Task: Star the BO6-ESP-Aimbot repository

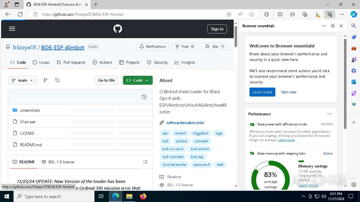Action: [215, 47]
